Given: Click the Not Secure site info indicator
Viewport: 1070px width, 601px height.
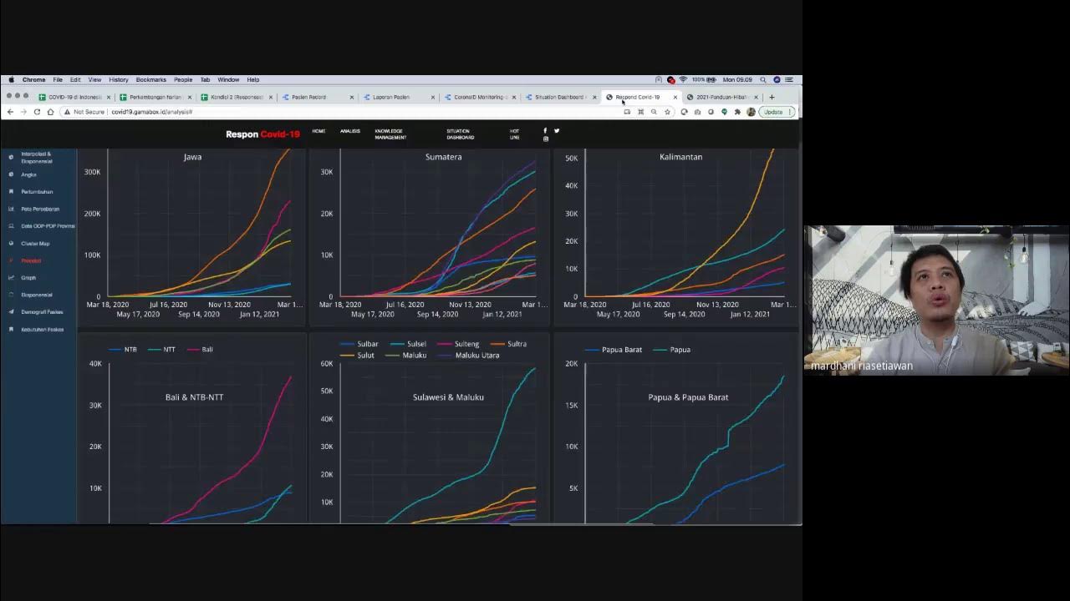Looking at the screenshot, I should [x=84, y=112].
